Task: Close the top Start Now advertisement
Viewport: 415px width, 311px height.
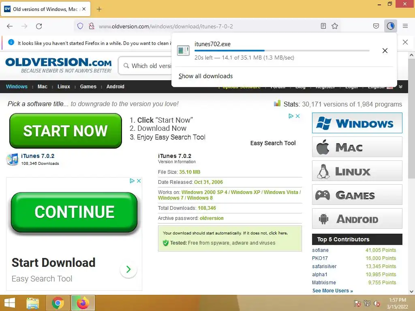Action: [x=298, y=116]
